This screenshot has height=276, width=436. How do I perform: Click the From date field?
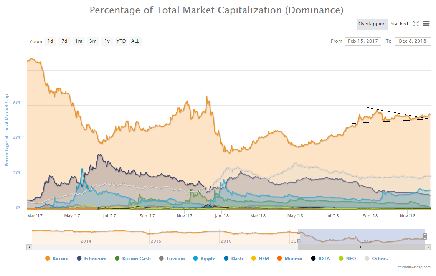363,41
